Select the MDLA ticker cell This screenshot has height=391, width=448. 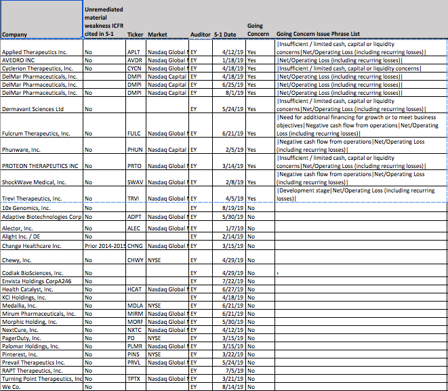click(x=136, y=306)
